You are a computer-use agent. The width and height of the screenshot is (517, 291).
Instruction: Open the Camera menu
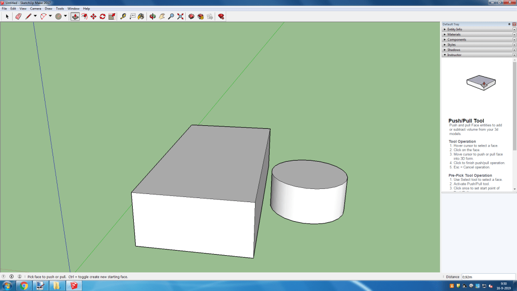(x=35, y=9)
